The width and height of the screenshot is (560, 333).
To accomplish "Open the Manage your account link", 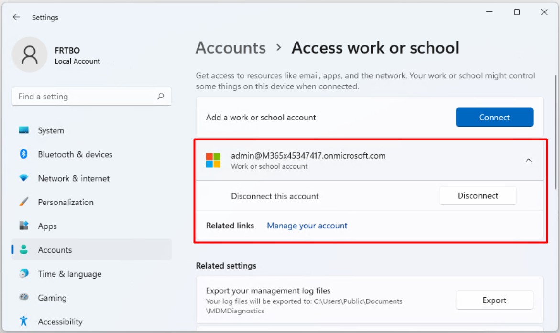I will coord(307,226).
